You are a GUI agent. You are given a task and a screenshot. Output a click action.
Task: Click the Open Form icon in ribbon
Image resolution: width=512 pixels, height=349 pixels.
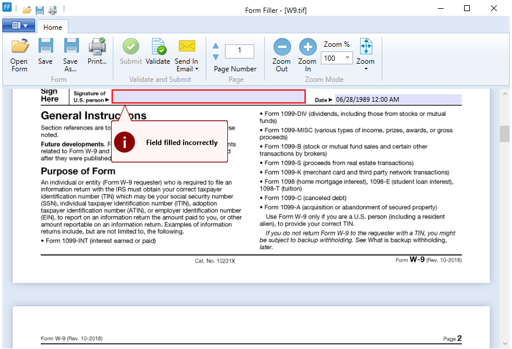tap(19, 54)
